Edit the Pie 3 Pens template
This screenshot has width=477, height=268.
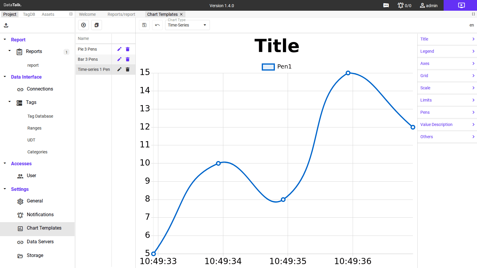tap(119, 49)
